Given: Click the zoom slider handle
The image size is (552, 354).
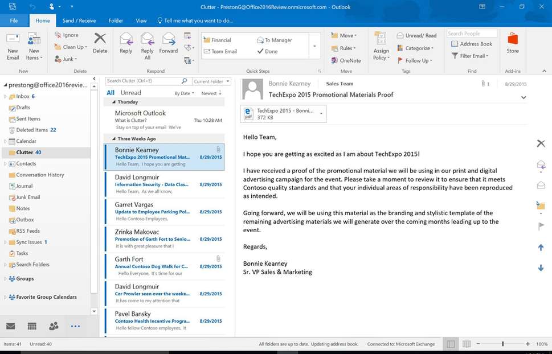Looking at the screenshot, I should [x=502, y=344].
